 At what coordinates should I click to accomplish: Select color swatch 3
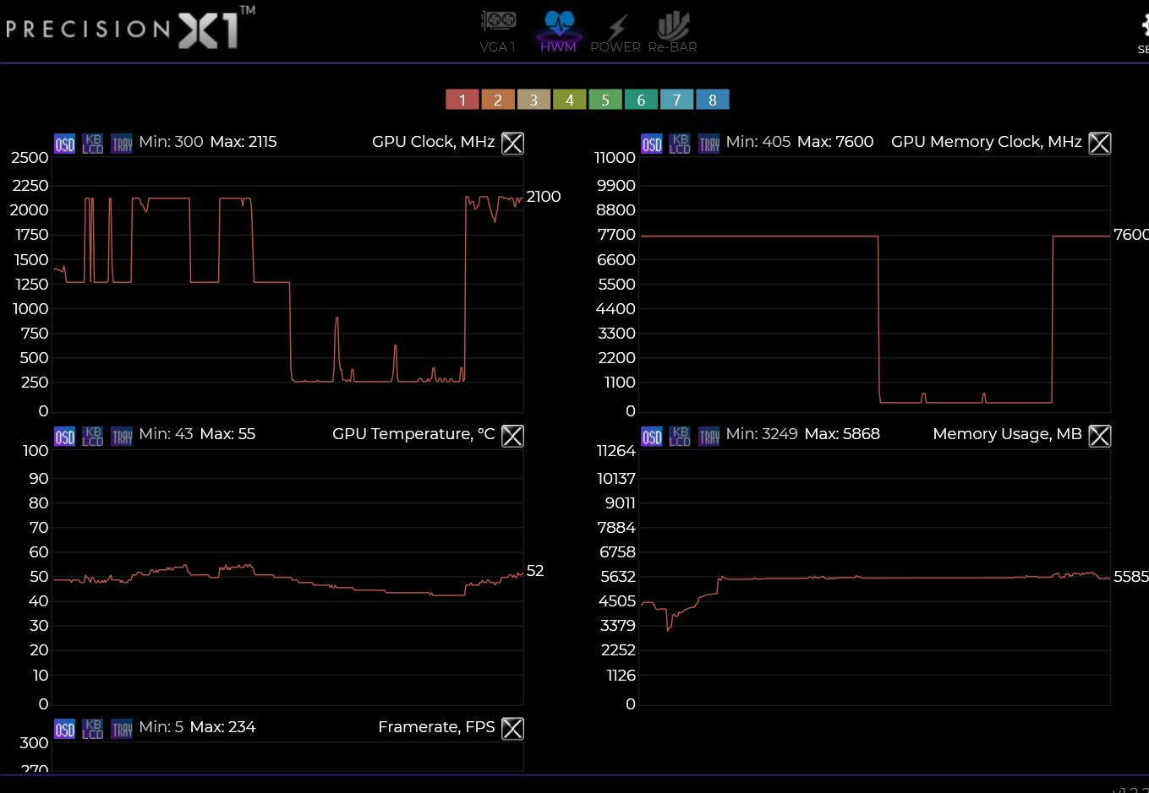533,100
